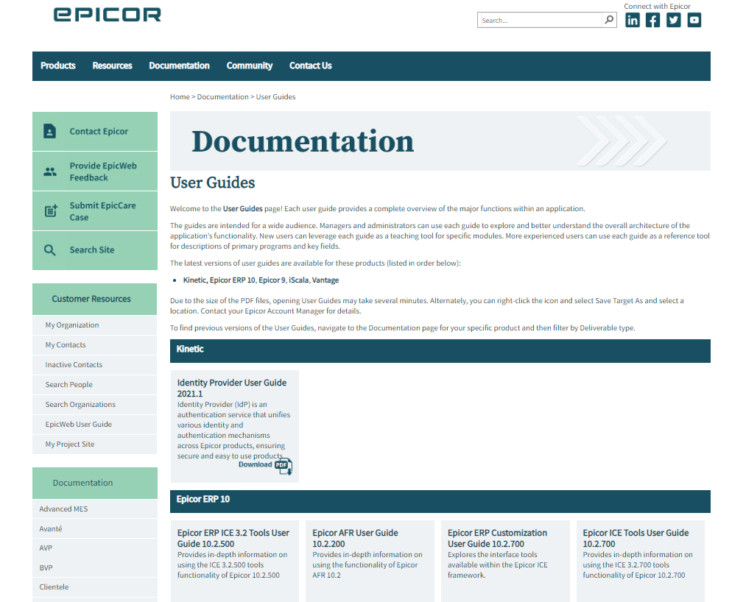The height and width of the screenshot is (602, 732).
Task: Open the Documentation nav menu
Action: tap(179, 65)
